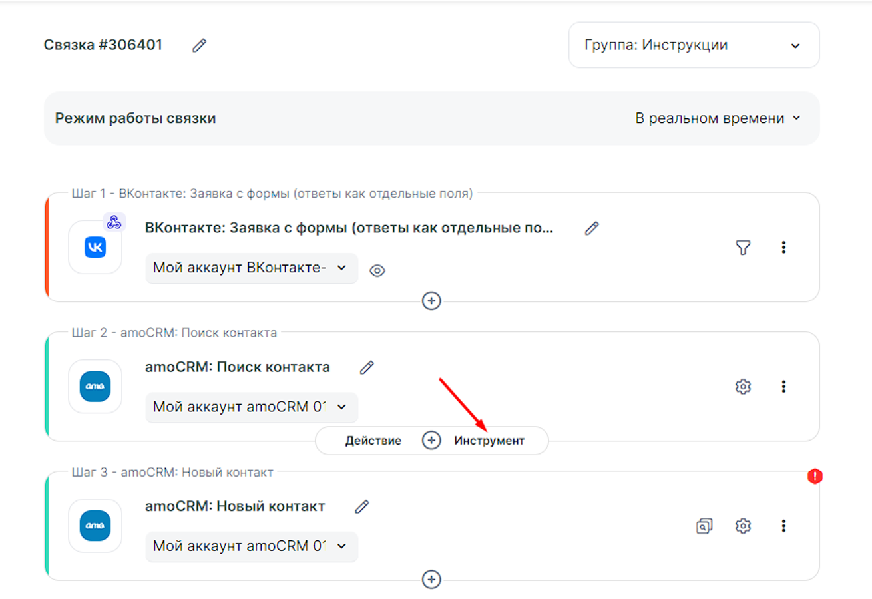Click the pencil icon next to Связка #306401
Image resolution: width=872 pixels, height=599 pixels.
click(199, 45)
